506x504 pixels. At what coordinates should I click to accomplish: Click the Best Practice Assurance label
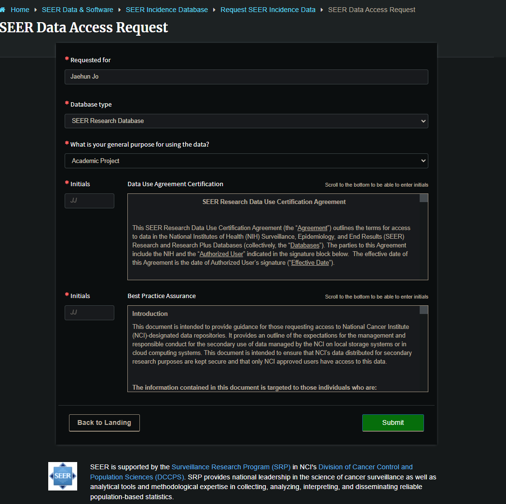click(162, 296)
